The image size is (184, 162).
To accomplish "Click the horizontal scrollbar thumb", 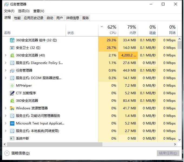I will coord(55,144).
